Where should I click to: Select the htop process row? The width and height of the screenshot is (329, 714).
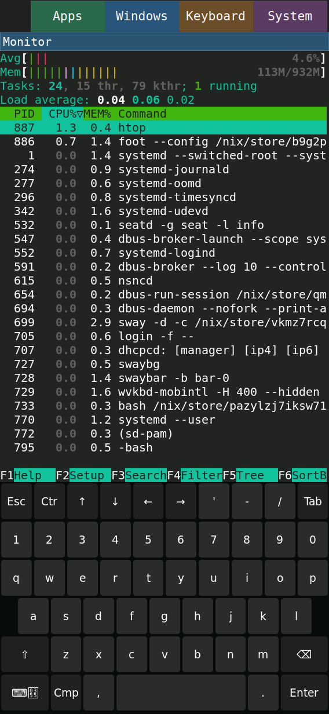coord(163,128)
